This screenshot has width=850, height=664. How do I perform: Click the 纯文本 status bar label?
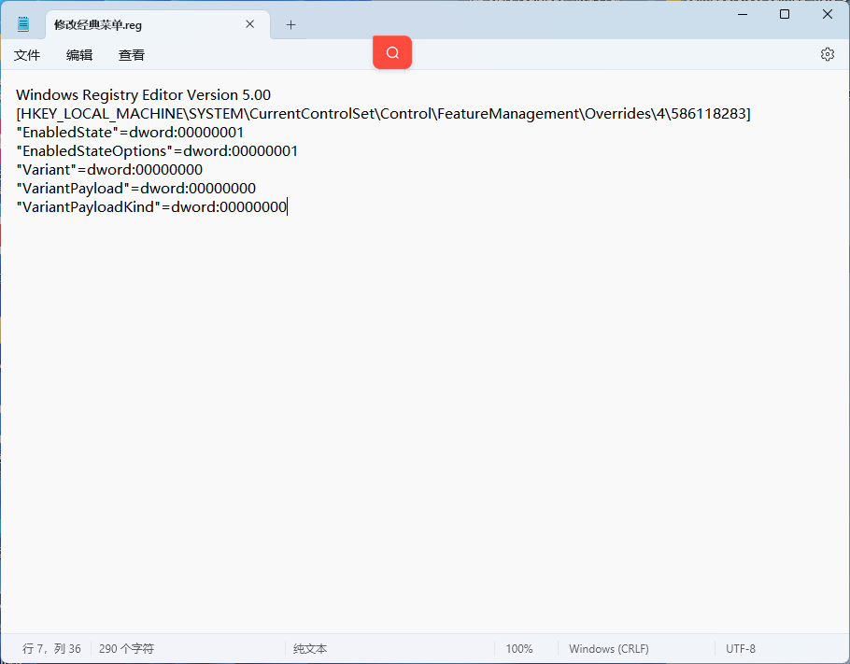(x=310, y=649)
